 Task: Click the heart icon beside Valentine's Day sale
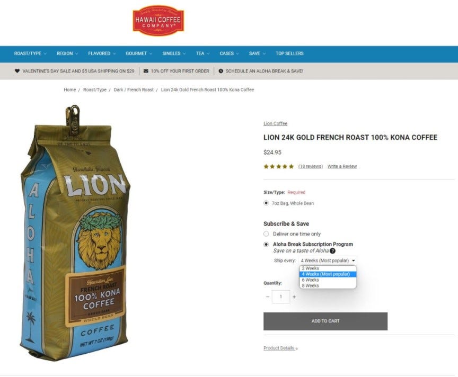pos(17,71)
